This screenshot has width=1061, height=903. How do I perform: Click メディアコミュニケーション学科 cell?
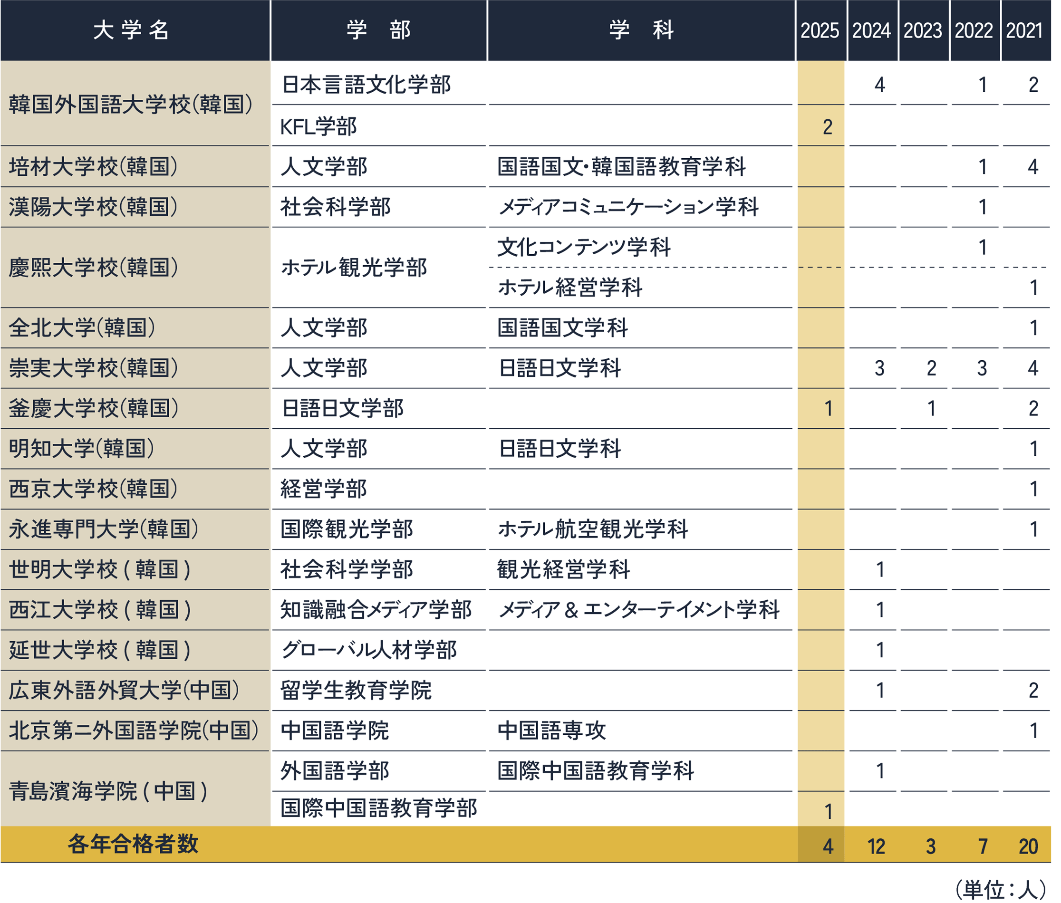click(x=628, y=207)
